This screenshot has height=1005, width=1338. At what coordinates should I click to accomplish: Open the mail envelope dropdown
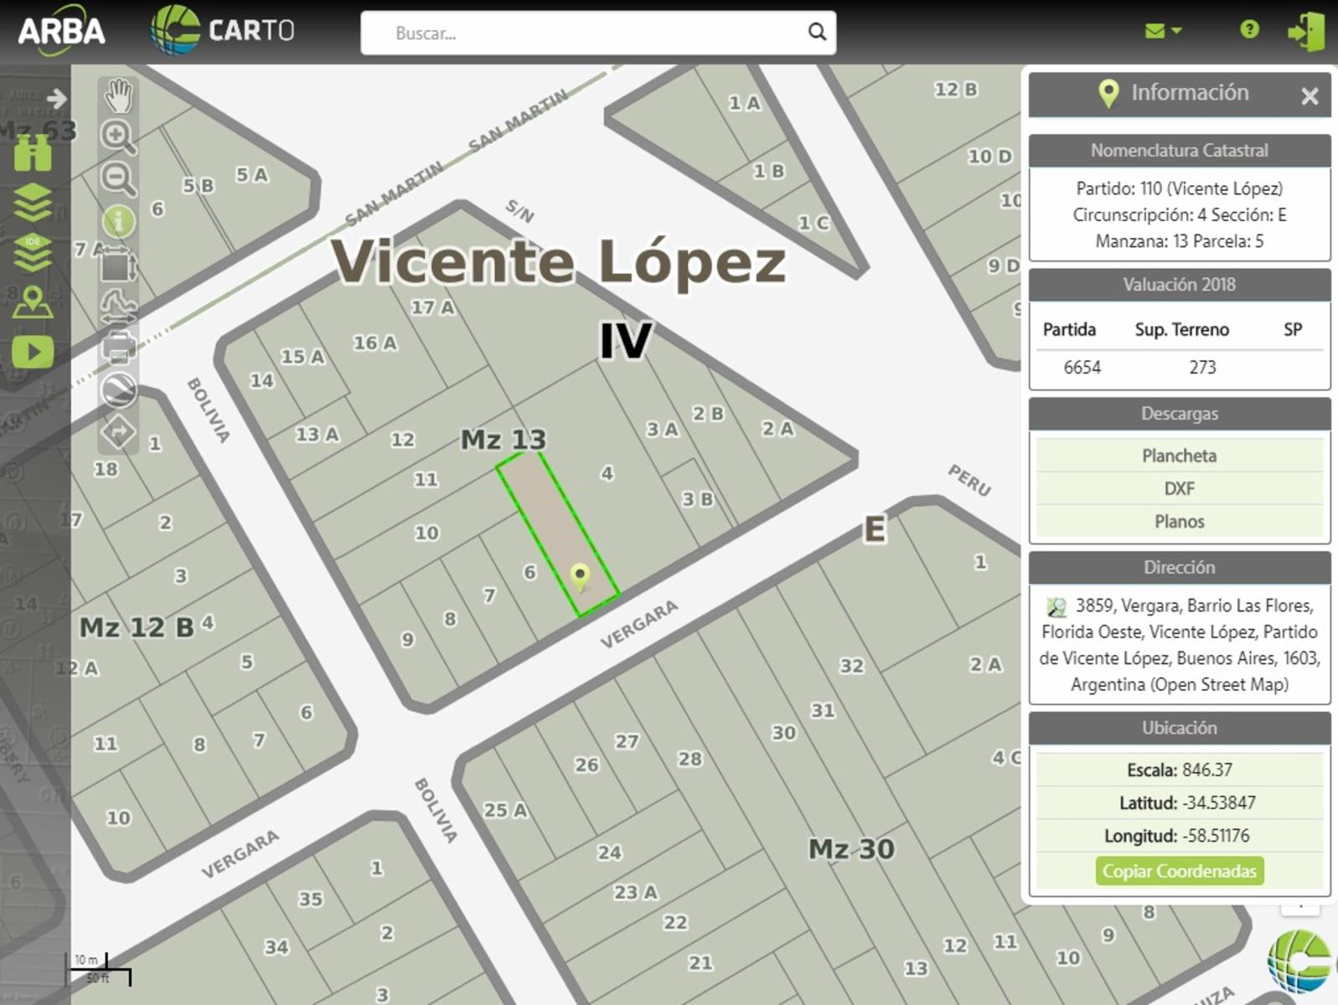[1162, 31]
